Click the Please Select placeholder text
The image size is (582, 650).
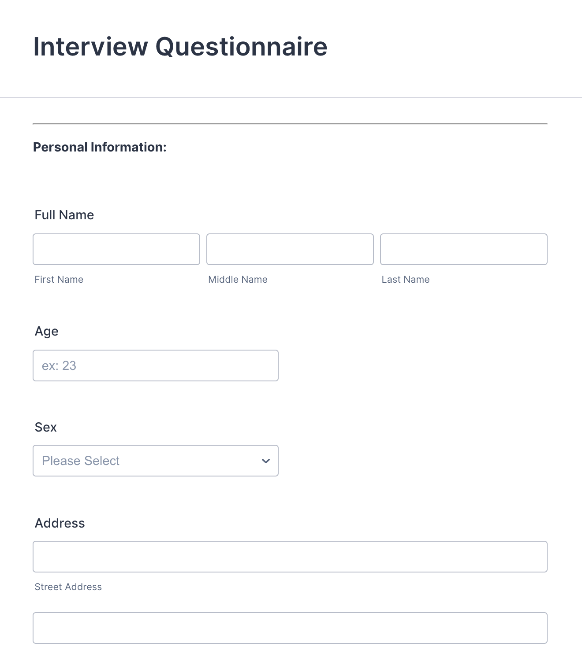(81, 461)
